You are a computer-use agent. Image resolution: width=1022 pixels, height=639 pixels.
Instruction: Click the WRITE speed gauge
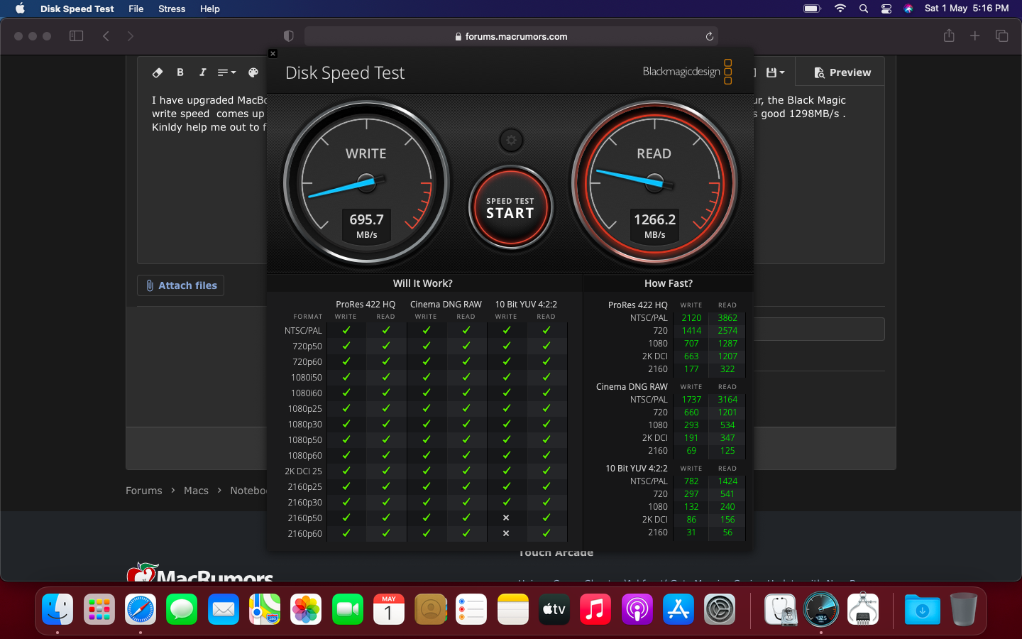[366, 183]
